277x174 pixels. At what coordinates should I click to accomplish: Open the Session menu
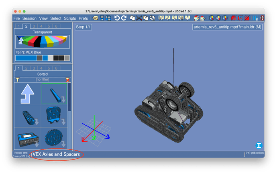tap(29, 18)
